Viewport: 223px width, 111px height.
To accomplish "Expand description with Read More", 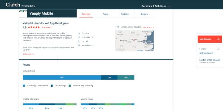I will pyautogui.click(x=29, y=54).
